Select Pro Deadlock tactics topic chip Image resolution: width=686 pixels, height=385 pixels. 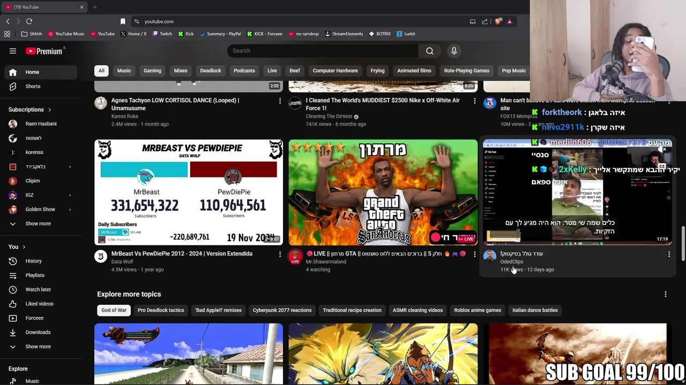(x=161, y=310)
